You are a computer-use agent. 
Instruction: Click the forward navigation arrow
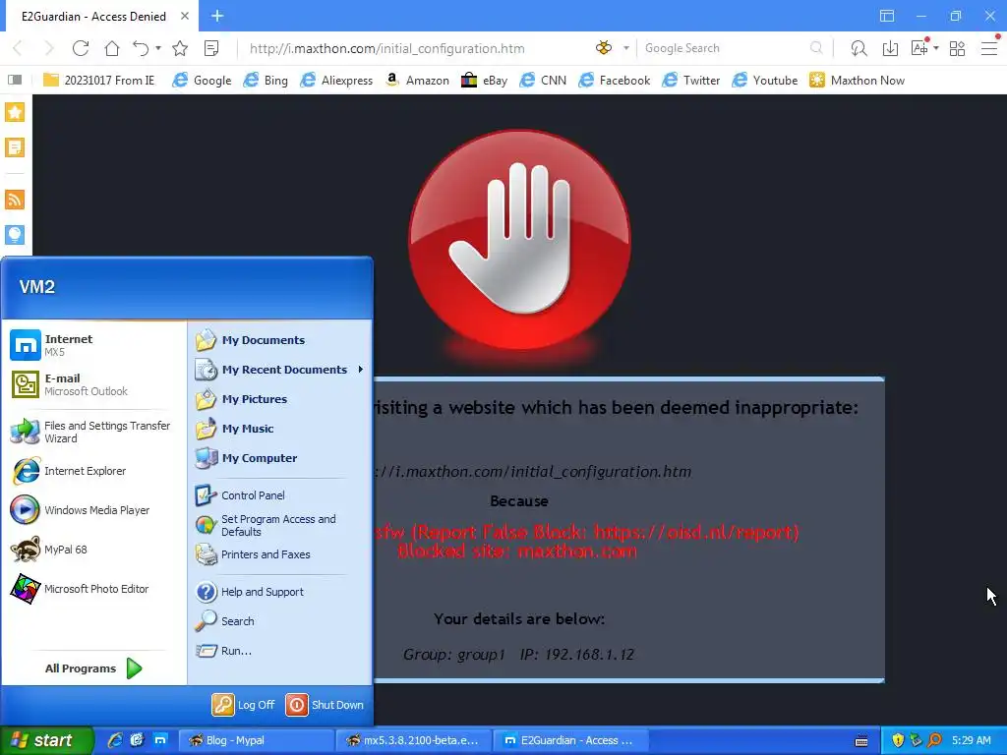coord(49,48)
